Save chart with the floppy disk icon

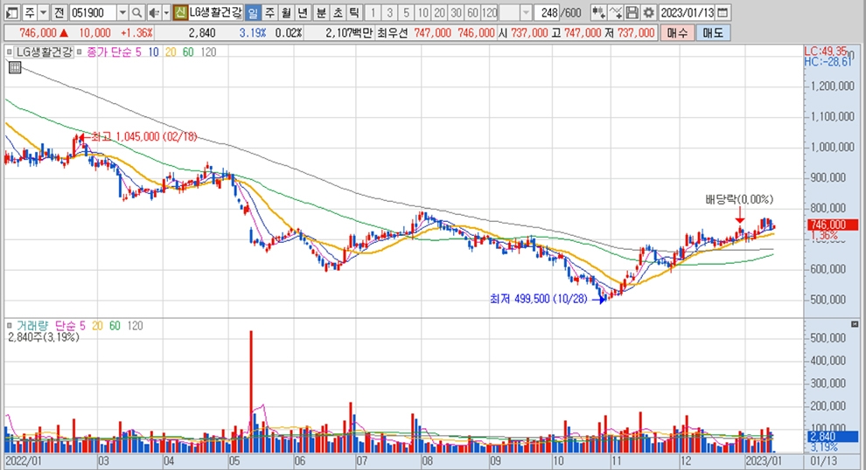(x=632, y=12)
